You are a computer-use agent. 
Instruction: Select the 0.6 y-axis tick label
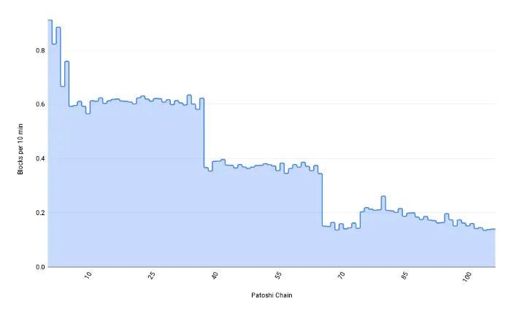click(x=39, y=104)
